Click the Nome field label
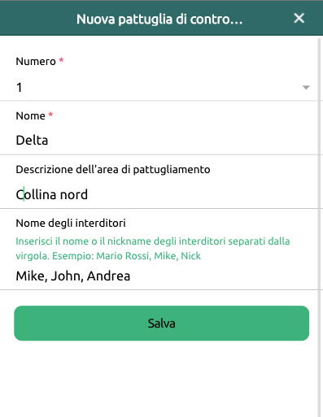Viewport: 323px width, 417px height. [x=31, y=115]
